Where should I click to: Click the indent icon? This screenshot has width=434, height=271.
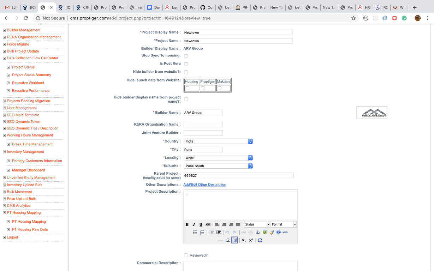(219, 232)
